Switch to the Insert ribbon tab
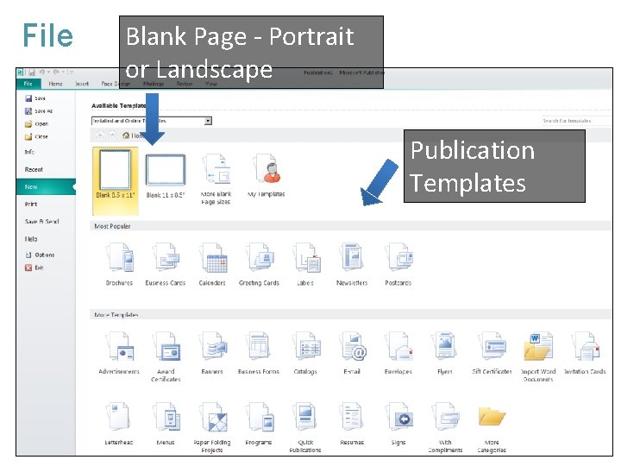The width and height of the screenshot is (621, 466). [82, 84]
